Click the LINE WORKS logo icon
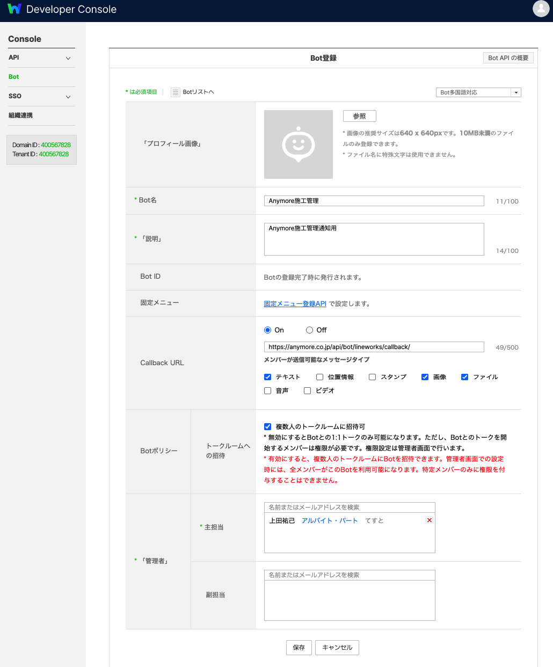553x667 pixels. click(14, 9)
